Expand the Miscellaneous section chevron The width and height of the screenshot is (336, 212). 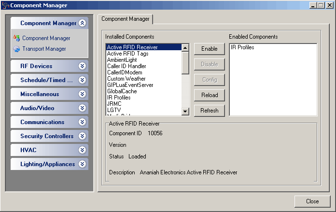pyautogui.click(x=82, y=94)
